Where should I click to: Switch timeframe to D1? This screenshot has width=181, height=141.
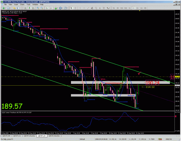pyautogui.click(x=137, y=8)
